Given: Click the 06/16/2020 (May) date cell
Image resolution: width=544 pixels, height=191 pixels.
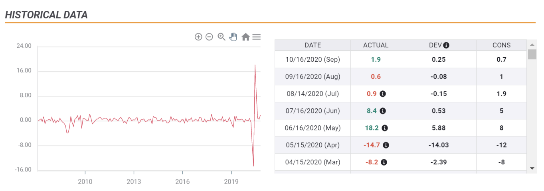Looking at the screenshot, I should coord(313,128).
